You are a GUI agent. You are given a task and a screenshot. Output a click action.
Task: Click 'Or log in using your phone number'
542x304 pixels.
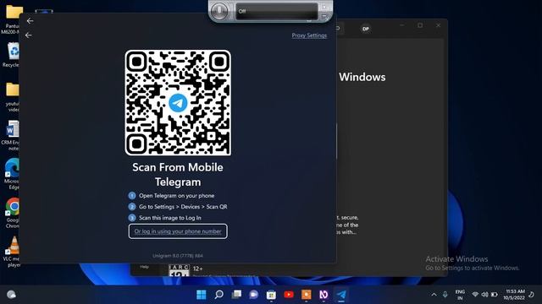[x=178, y=231]
